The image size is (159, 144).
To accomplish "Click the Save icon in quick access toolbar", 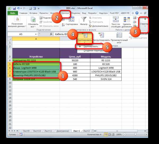I will (x=14, y=8).
